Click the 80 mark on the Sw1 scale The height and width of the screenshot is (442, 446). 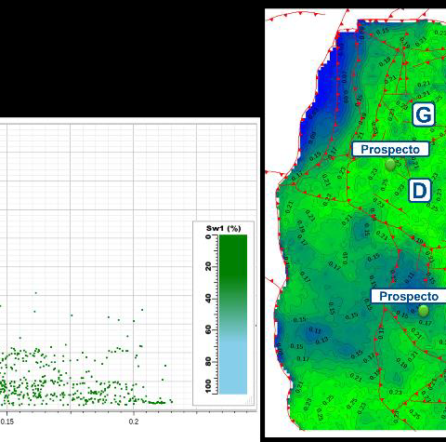click(208, 361)
